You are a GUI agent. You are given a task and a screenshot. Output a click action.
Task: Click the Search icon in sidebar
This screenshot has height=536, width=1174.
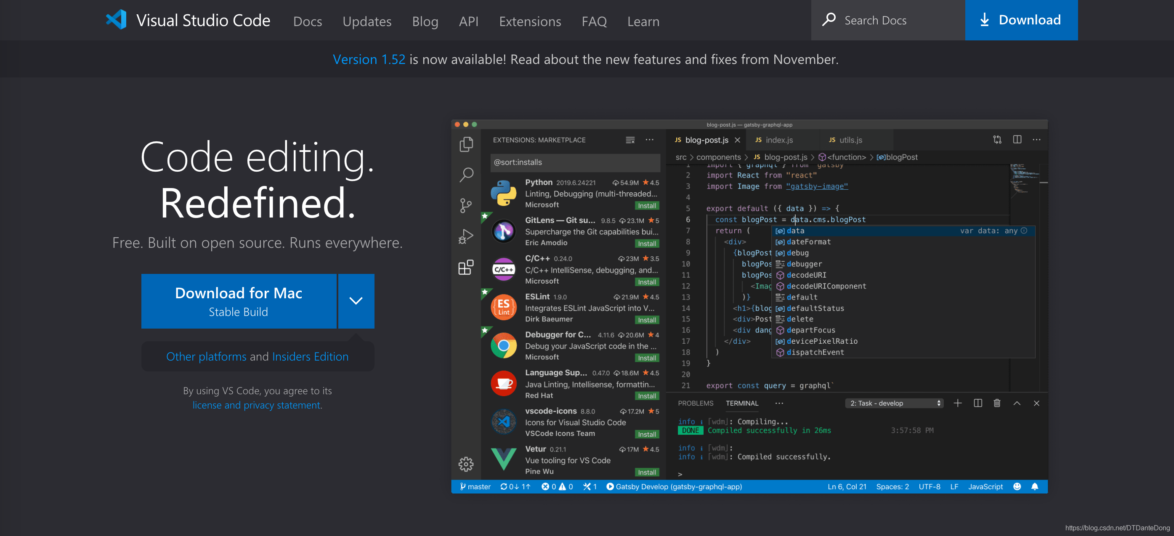466,174
